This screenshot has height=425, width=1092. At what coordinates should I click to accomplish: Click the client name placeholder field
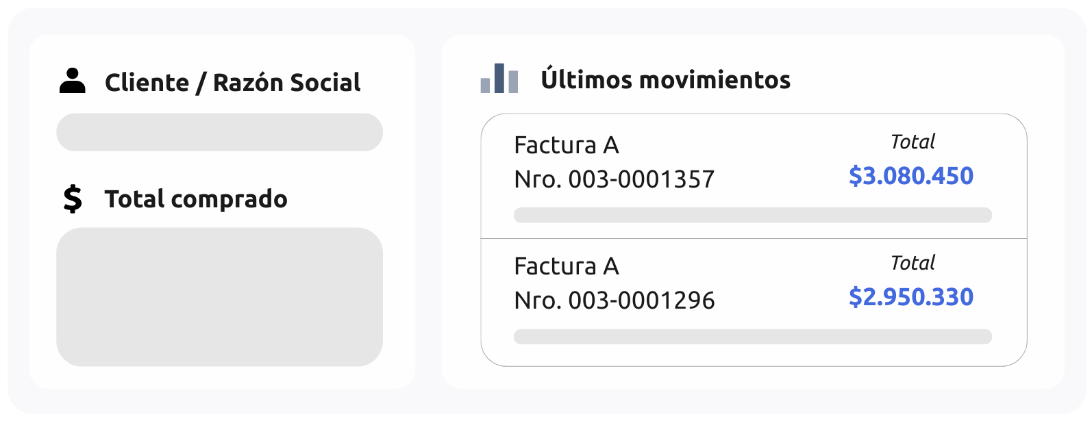point(219,132)
